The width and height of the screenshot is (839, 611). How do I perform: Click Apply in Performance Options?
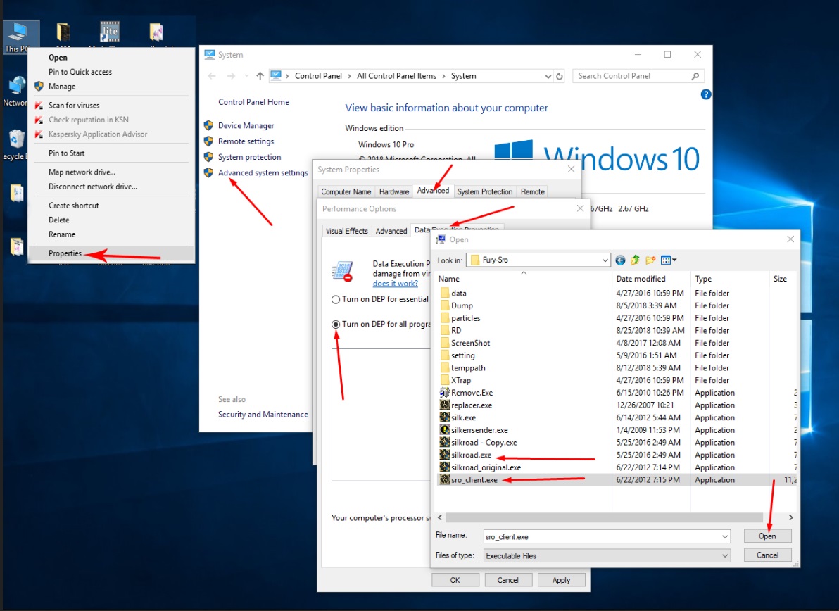[x=561, y=580]
